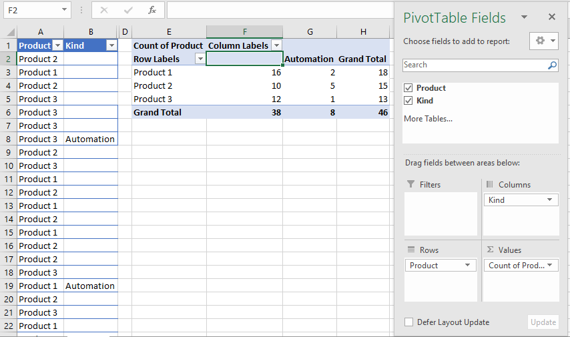Click the formula bar Cancel X icon
Image resolution: width=570 pixels, height=337 pixels.
[x=104, y=10]
